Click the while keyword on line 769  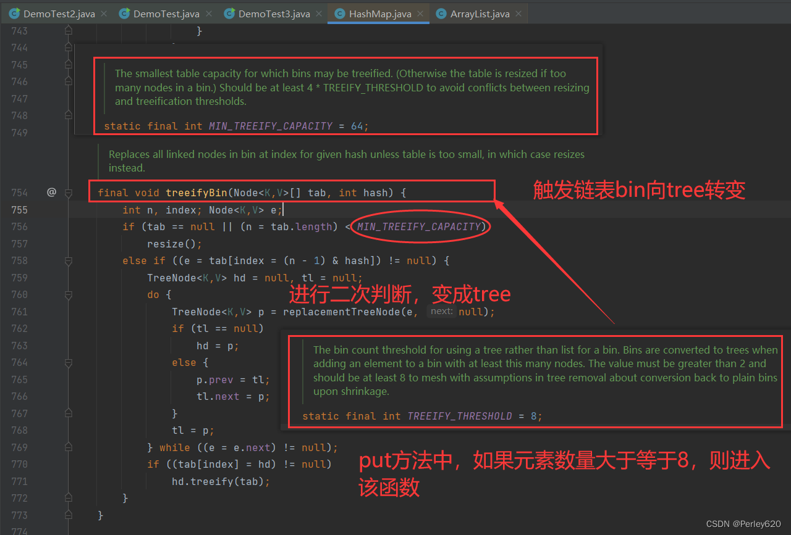pos(175,447)
